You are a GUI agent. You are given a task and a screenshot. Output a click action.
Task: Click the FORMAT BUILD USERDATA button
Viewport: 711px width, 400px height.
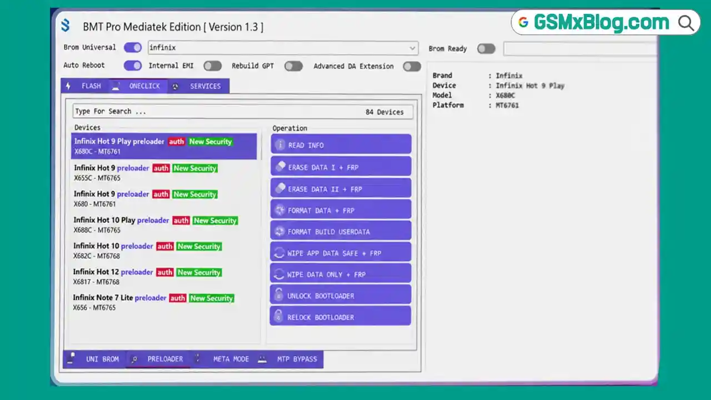coord(341,231)
